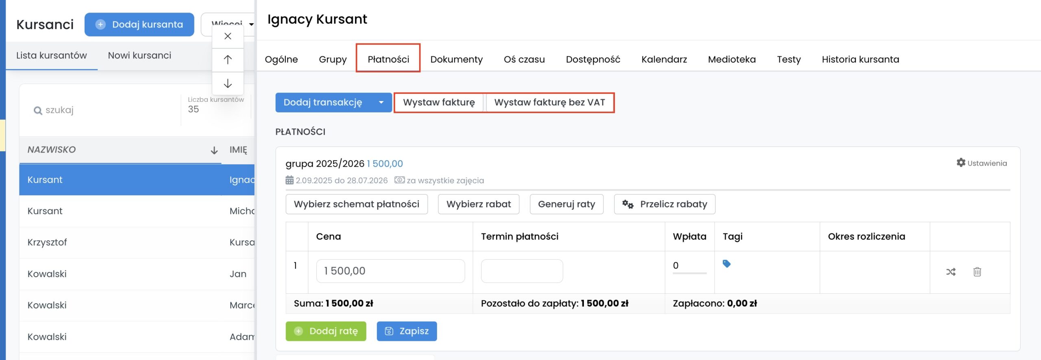The height and width of the screenshot is (360, 1041).
Task: Click the up arrow to go to previous student
Action: pyautogui.click(x=228, y=60)
